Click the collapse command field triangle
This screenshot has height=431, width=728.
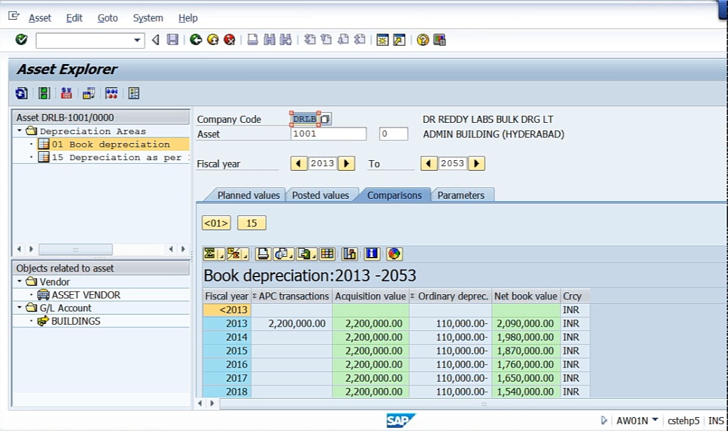pos(155,40)
